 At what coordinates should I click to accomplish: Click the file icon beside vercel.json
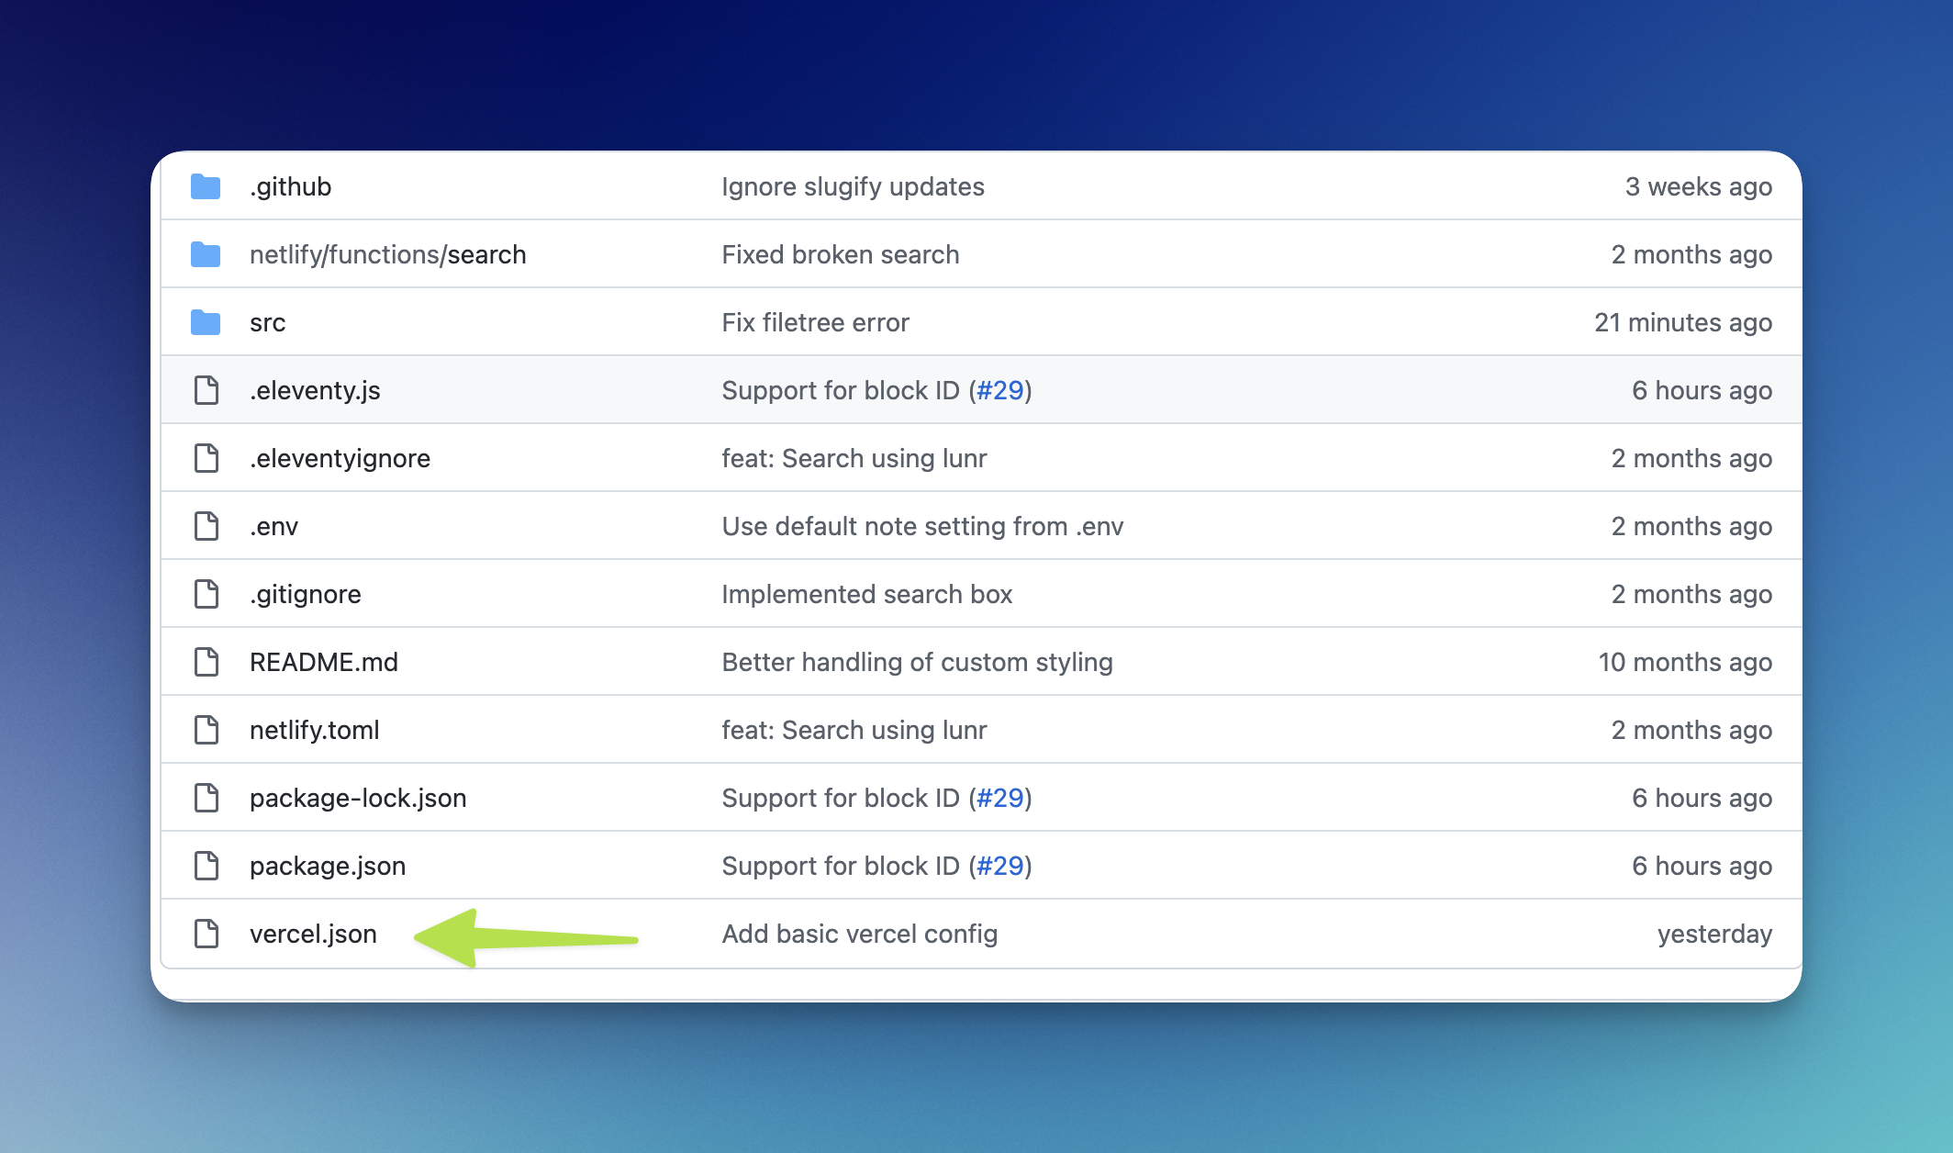(x=206, y=934)
